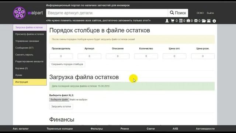This screenshot has width=236, height=133.
Task: Open Сообщения (0/7) sidebar item
Action: (29, 48)
